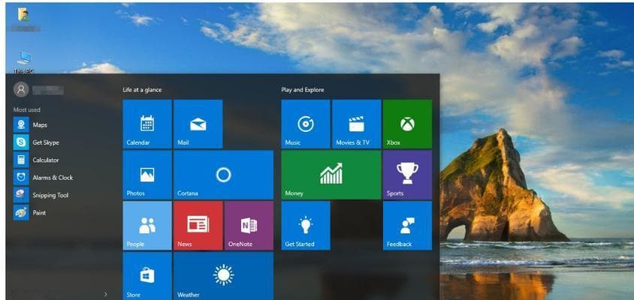Select the Paint label
This screenshot has width=634, height=300.
pyautogui.click(x=39, y=213)
